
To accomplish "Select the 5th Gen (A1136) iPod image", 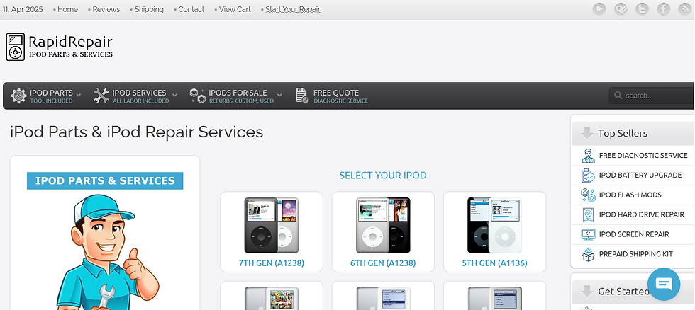I will 495,225.
